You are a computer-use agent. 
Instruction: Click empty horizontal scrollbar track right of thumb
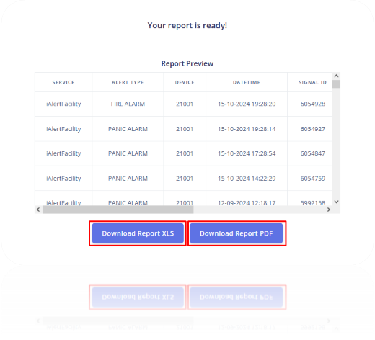[259, 210]
